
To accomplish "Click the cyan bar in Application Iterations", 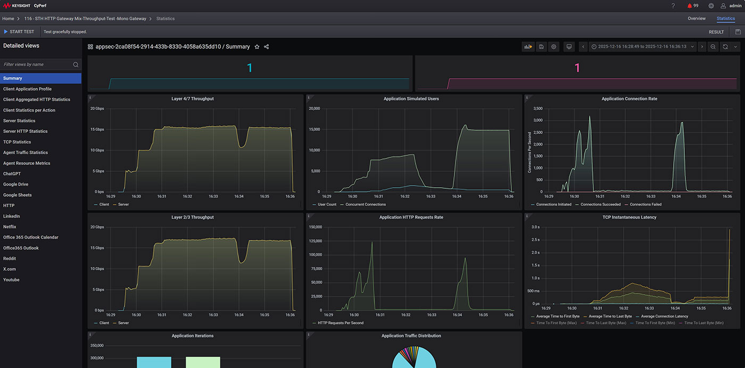I will pyautogui.click(x=154, y=362).
